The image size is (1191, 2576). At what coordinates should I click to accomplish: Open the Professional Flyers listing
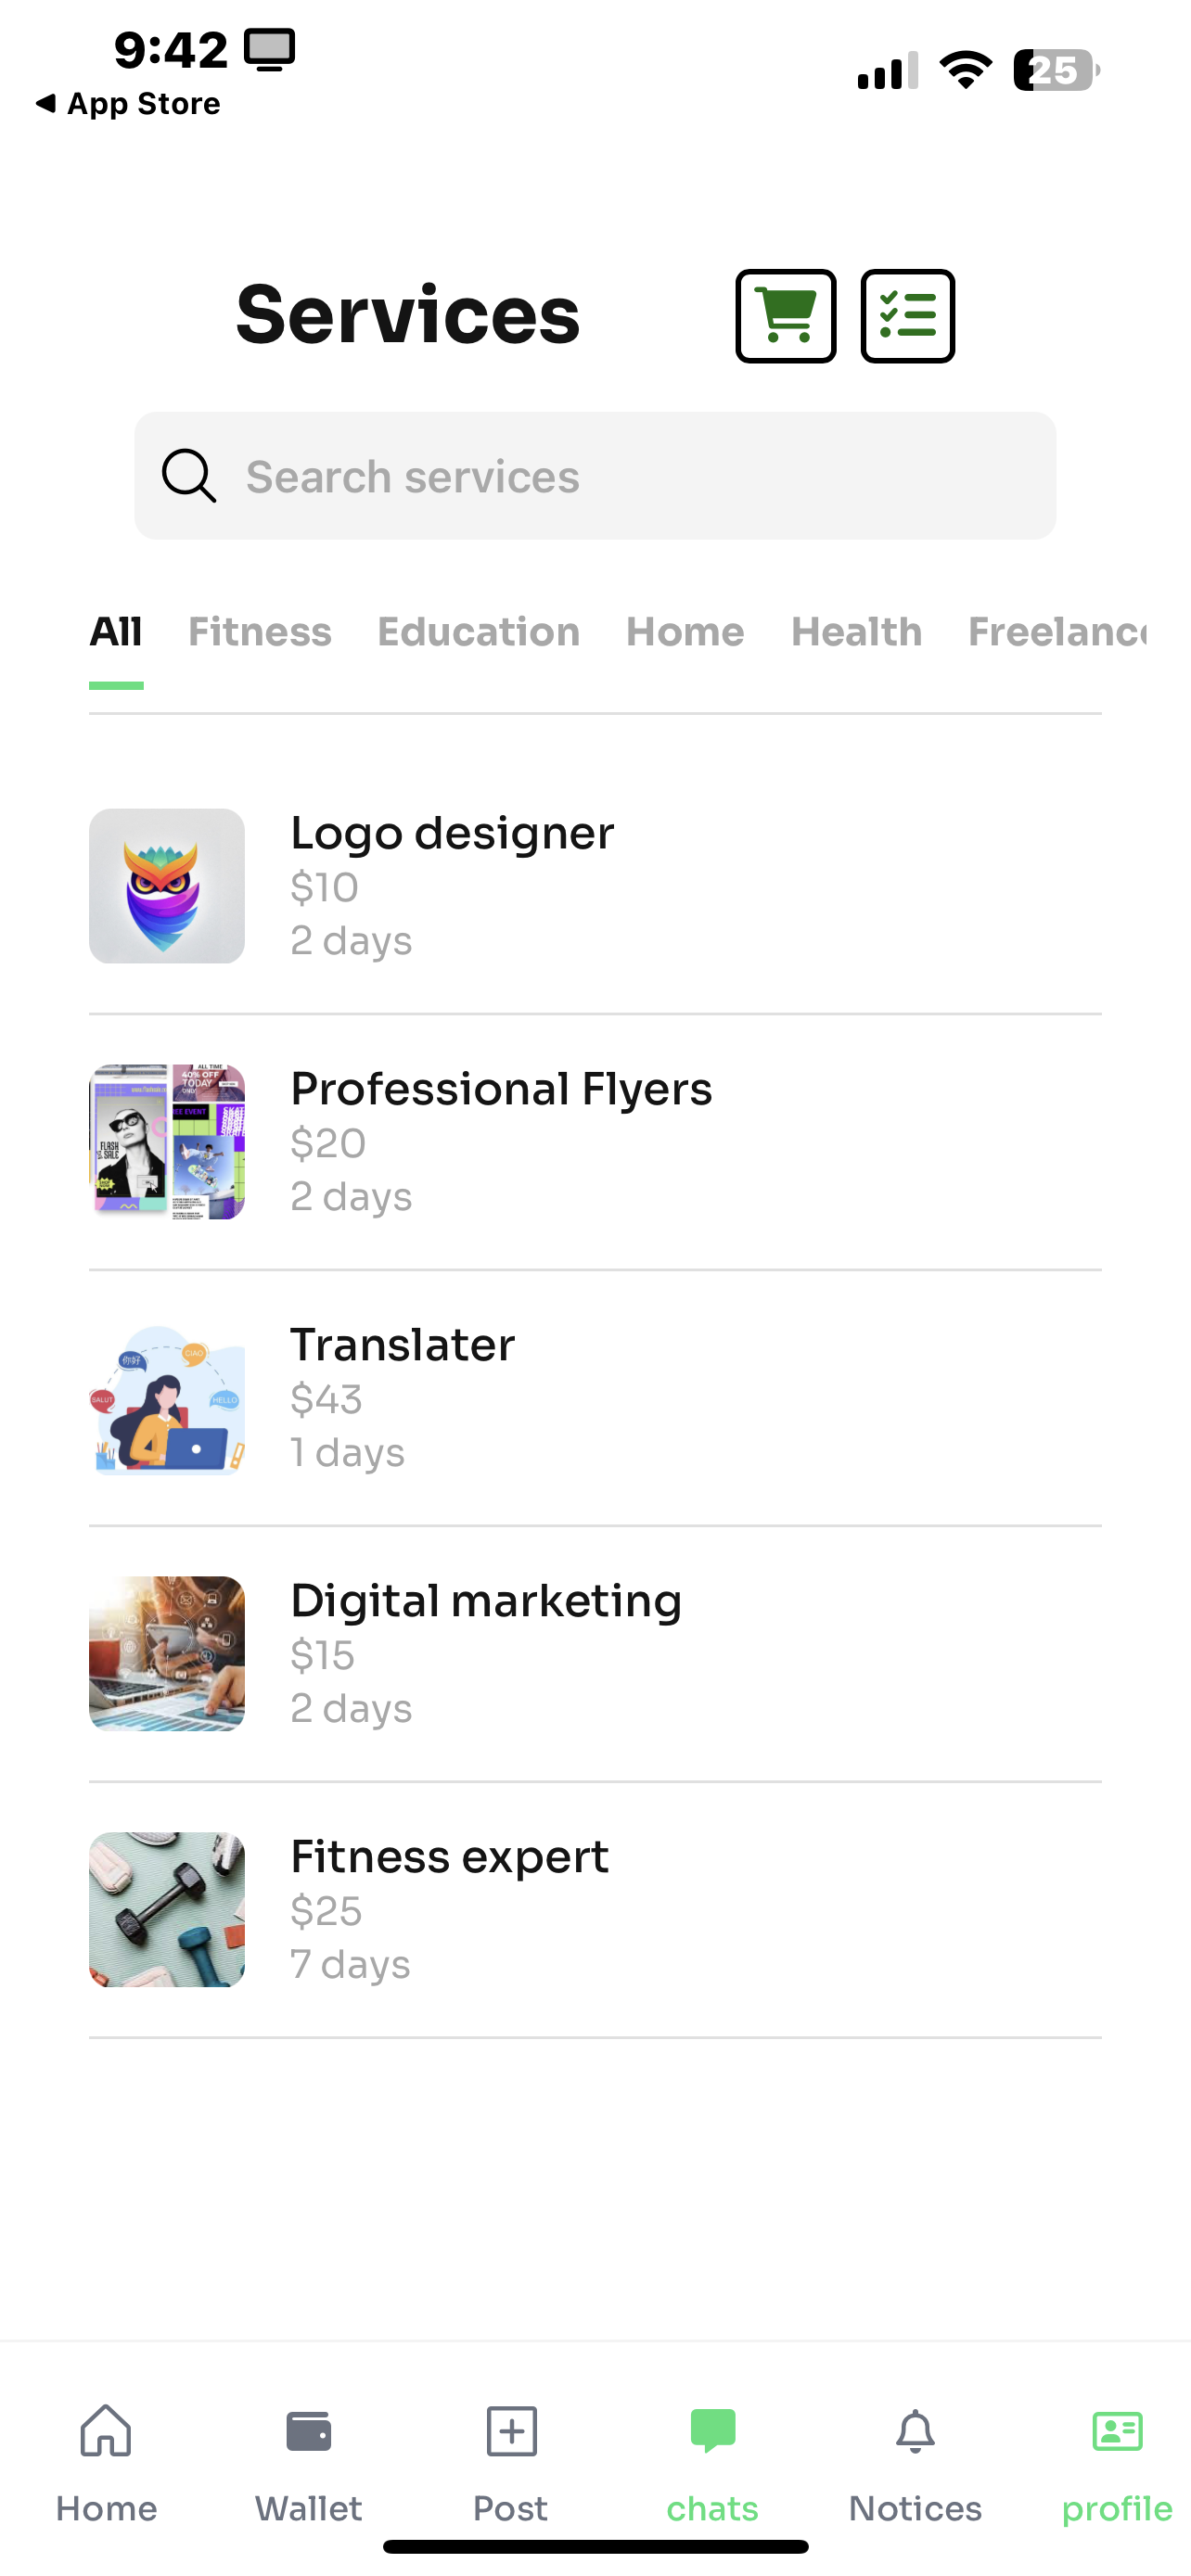500,1141
